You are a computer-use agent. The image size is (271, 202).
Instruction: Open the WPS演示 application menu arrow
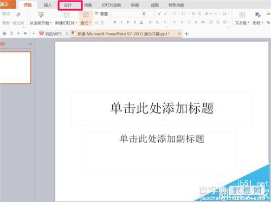[x=14, y=4]
